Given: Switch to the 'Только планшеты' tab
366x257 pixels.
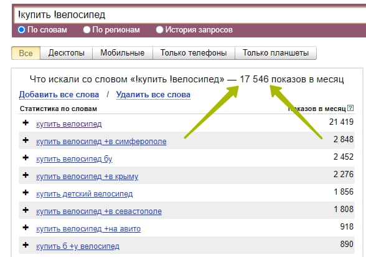Looking at the screenshot, I should click(276, 53).
